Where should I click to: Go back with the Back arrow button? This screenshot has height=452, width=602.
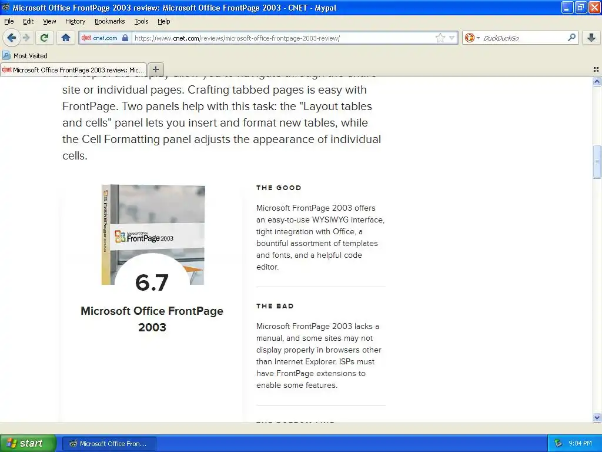pyautogui.click(x=11, y=38)
